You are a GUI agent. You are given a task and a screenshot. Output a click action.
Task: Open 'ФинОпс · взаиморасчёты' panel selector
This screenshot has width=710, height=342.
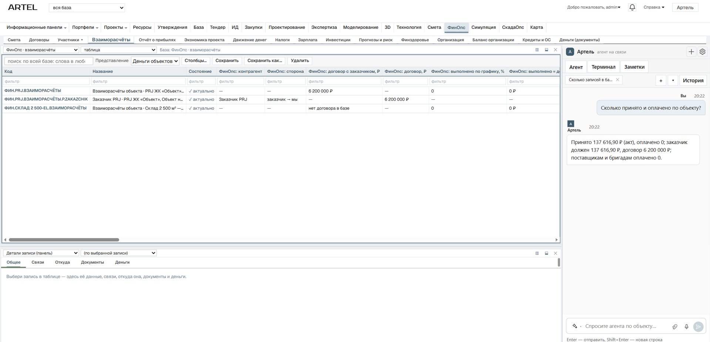tap(41, 50)
